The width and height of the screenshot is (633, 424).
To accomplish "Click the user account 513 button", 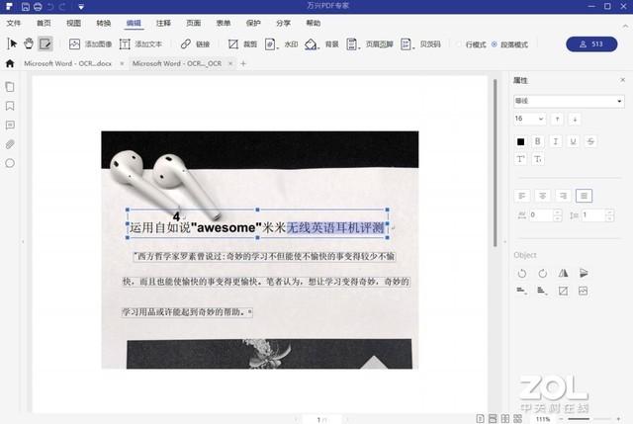I will (591, 43).
